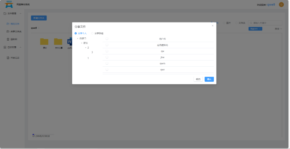Click the search magnifier icon
This screenshot has width=290, height=149.
[x=251, y=23]
